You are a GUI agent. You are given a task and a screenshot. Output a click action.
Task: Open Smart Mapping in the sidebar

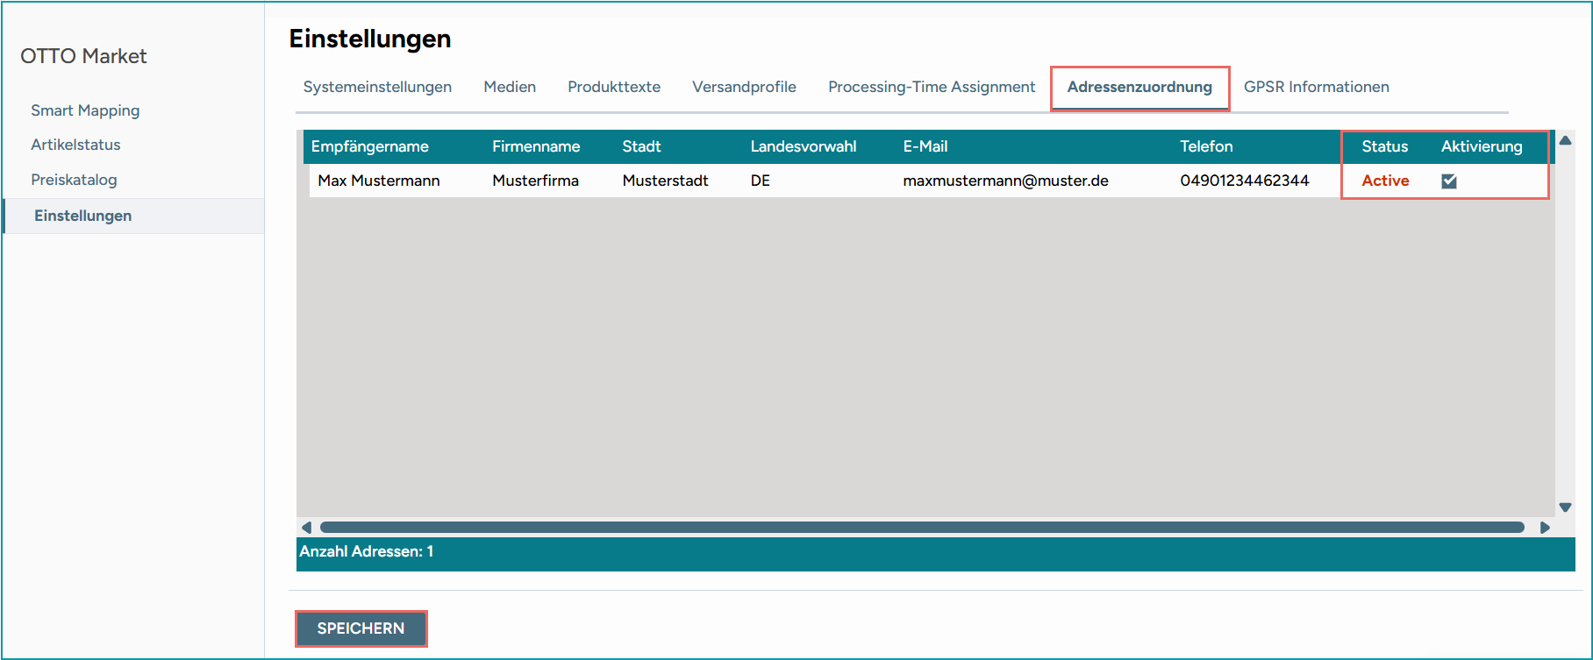click(85, 110)
